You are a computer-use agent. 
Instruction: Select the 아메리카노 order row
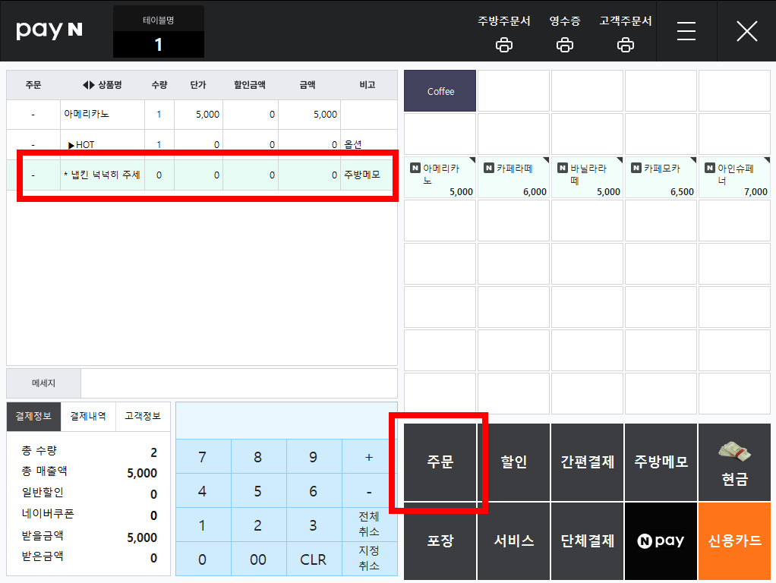[202, 115]
